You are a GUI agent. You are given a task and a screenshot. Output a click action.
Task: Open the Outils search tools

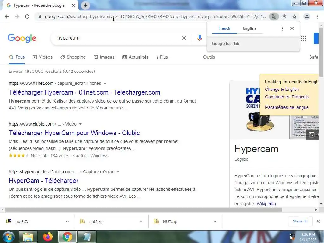tap(209, 57)
